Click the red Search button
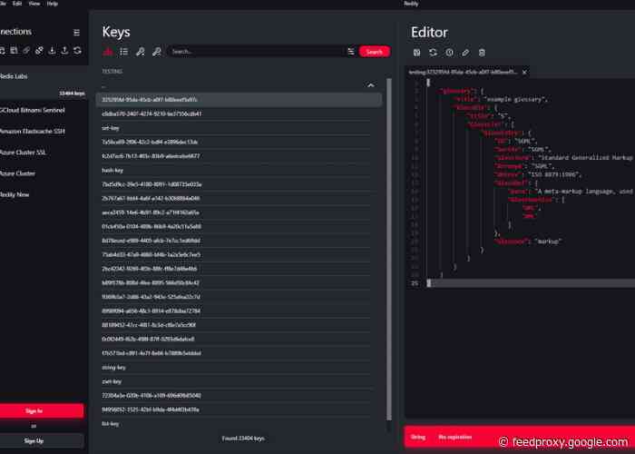This screenshot has height=454, width=635. coord(374,52)
